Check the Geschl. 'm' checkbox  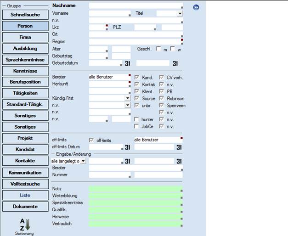point(158,49)
